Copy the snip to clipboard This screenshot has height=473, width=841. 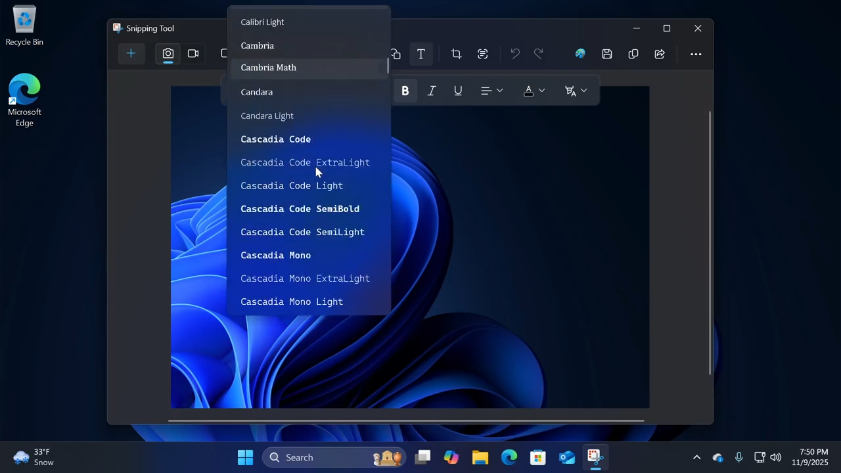pos(633,54)
